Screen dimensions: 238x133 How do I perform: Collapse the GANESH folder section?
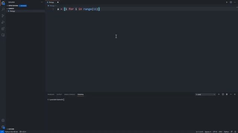click(x=11, y=8)
